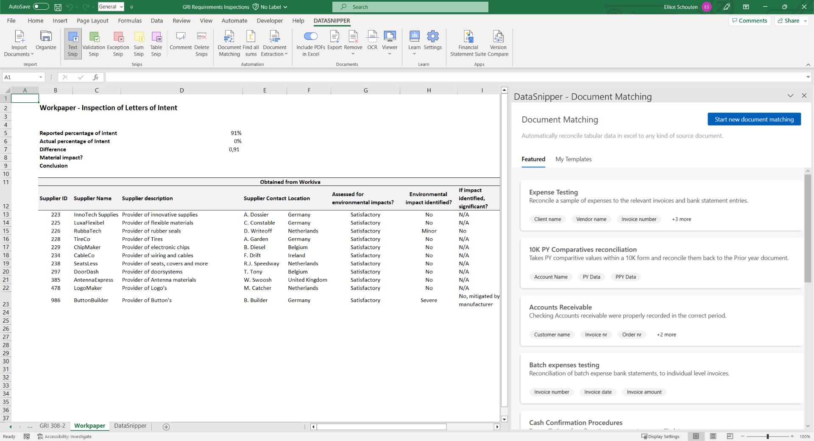
Task: Launch the Version Compare app
Action: pos(498,43)
